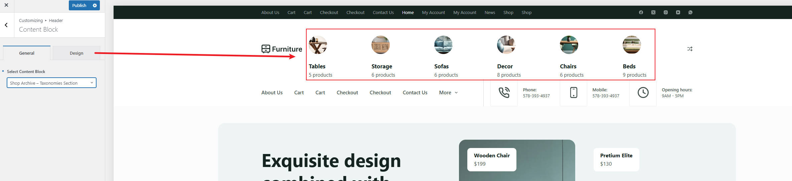
Task: Expand the More menu in main navigation
Action: (448, 93)
